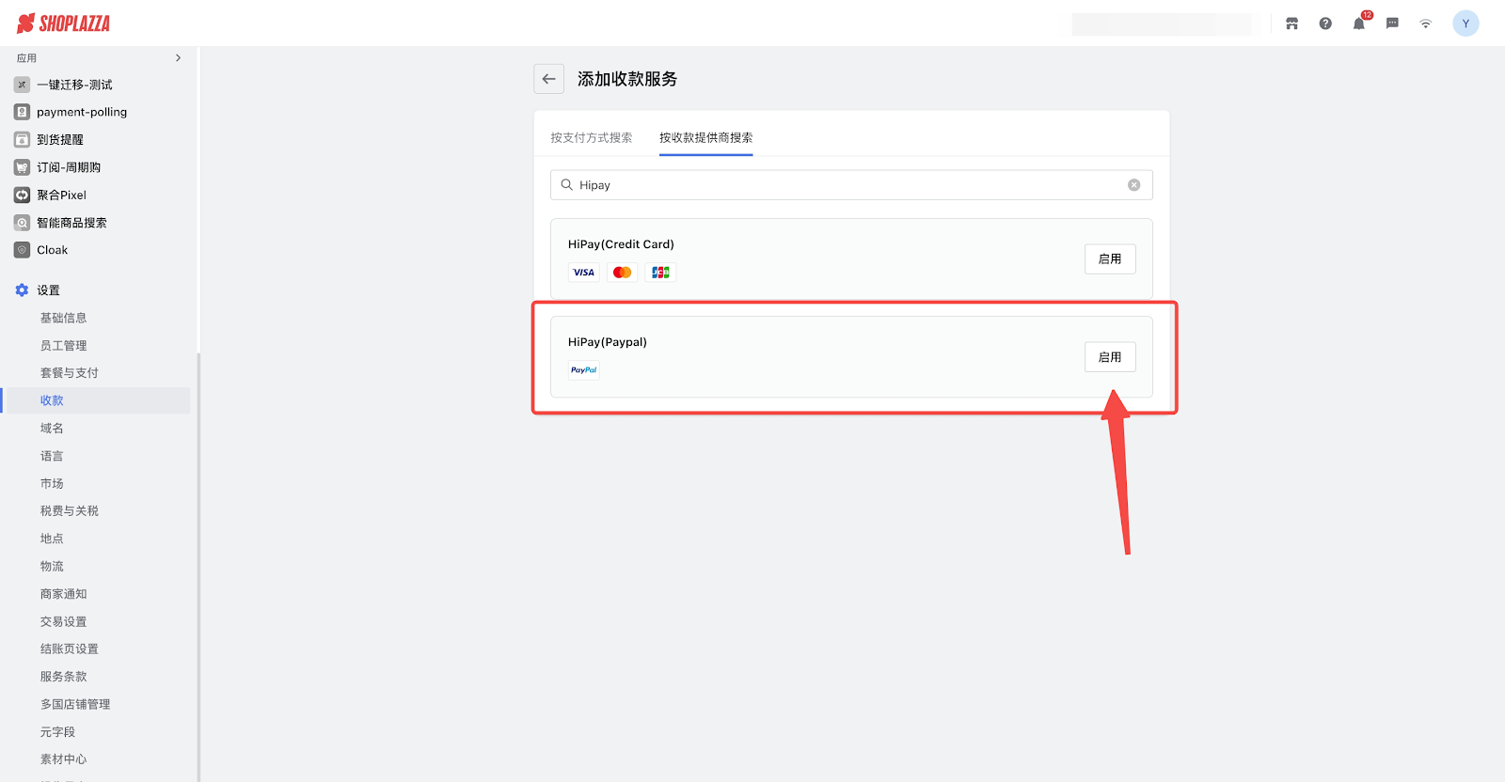Click the Cloak app icon
The image size is (1505, 782).
(22, 250)
